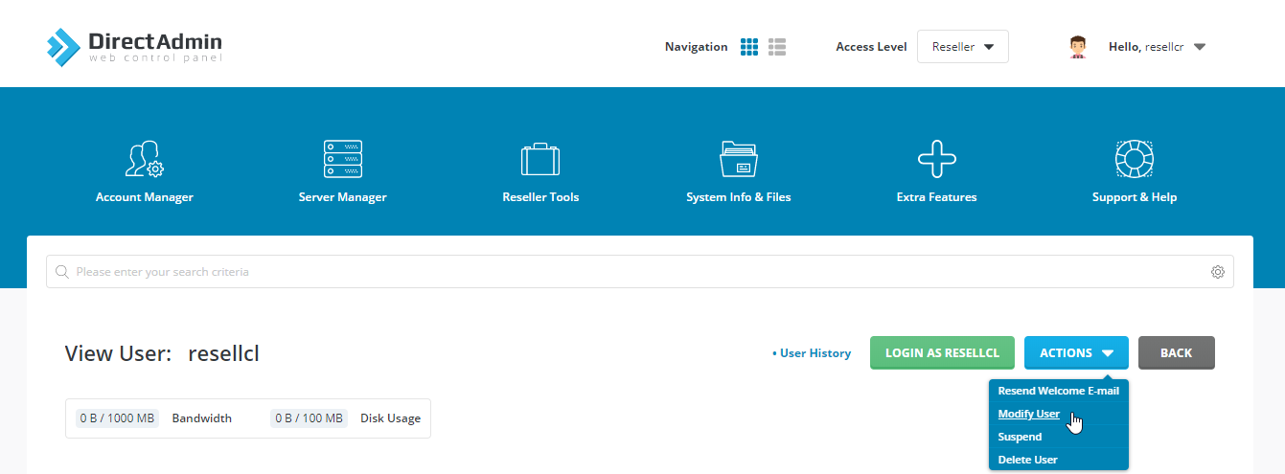Open Extra Features plus icon
1285x474 pixels.
pyautogui.click(x=937, y=159)
